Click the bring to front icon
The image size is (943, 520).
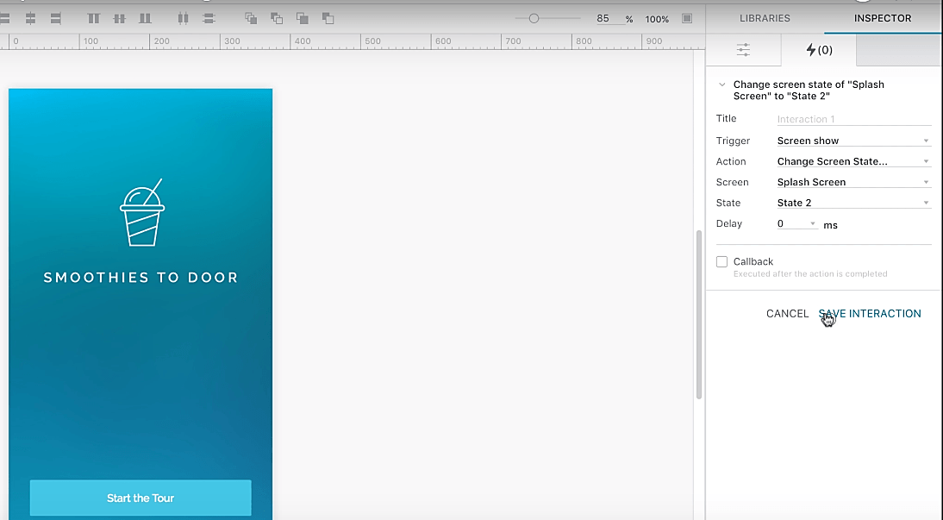pyautogui.click(x=252, y=19)
